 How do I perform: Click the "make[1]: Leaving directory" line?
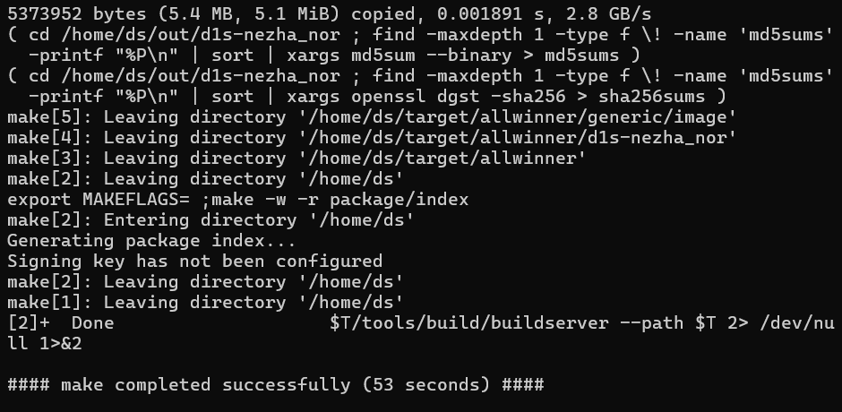click(x=204, y=303)
